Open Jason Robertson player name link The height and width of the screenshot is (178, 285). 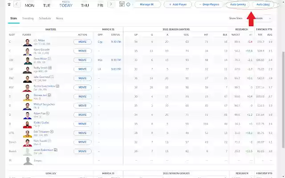coord(44,150)
